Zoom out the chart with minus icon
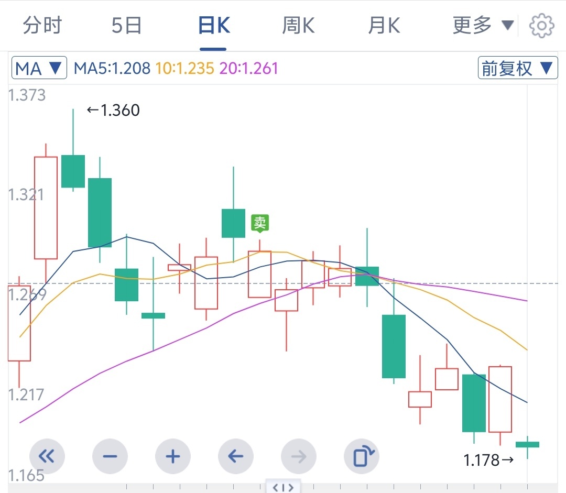The image size is (566, 493). coord(110,456)
